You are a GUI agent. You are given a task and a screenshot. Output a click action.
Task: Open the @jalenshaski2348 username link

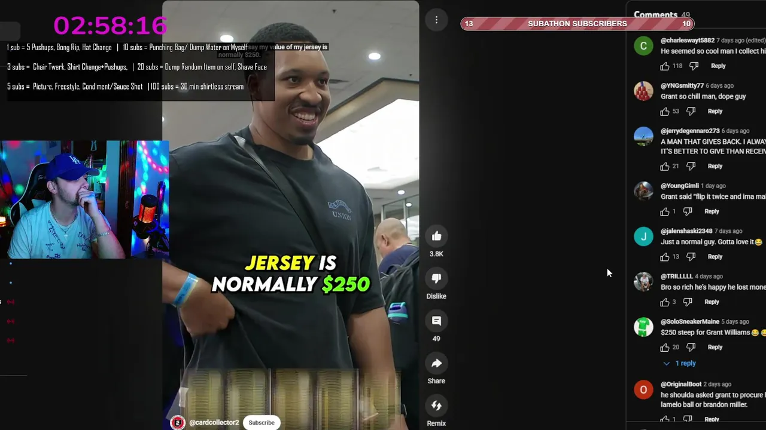[686, 232]
